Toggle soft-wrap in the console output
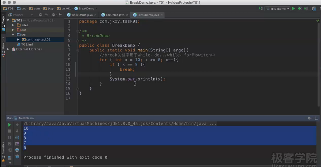 pyautogui.click(x=17, y=137)
